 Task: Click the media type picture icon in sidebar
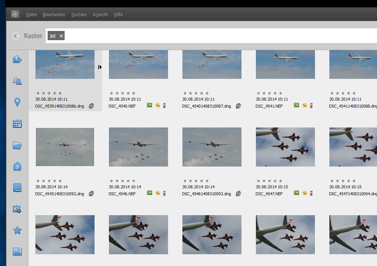[17, 252]
